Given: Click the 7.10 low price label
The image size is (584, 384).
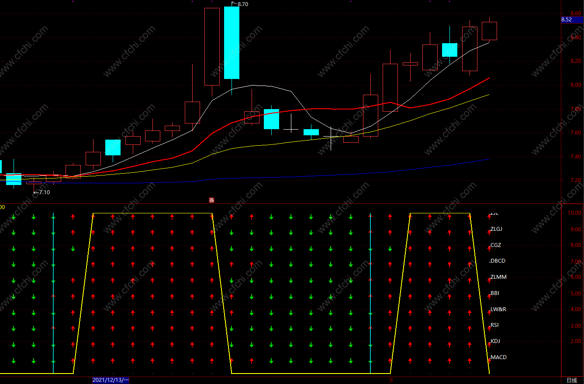Looking at the screenshot, I should click(x=45, y=192).
